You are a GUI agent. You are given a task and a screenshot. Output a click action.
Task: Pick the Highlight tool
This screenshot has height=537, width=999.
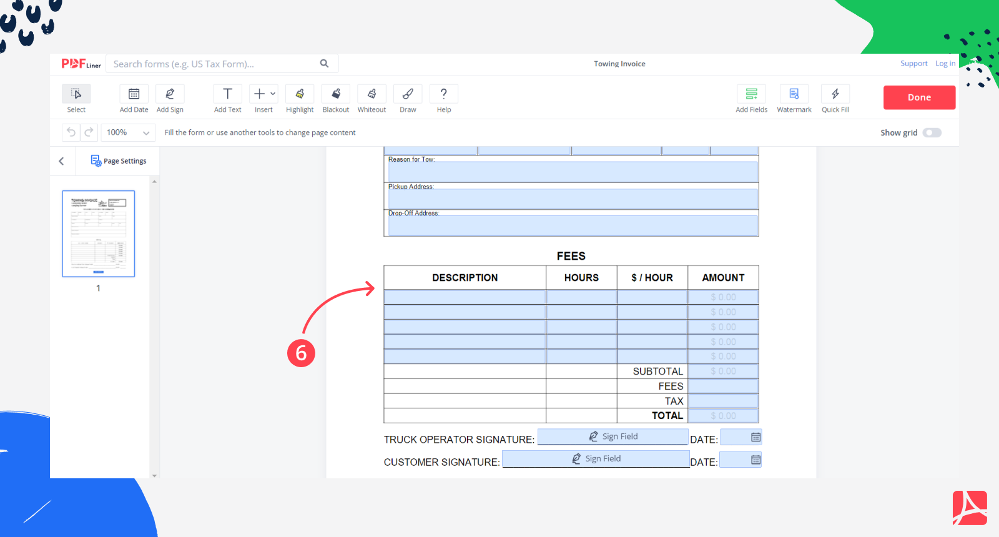coord(300,99)
